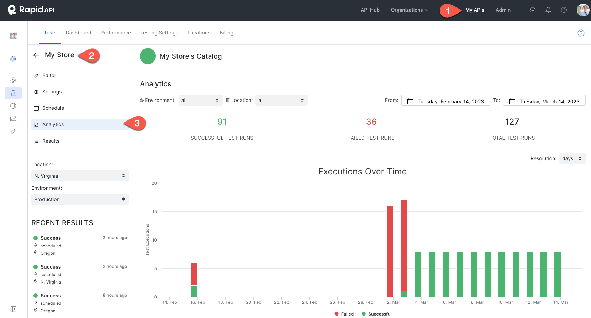Open the Analytics Location filter dropdown
The width and height of the screenshot is (591, 318).
pos(281,100)
